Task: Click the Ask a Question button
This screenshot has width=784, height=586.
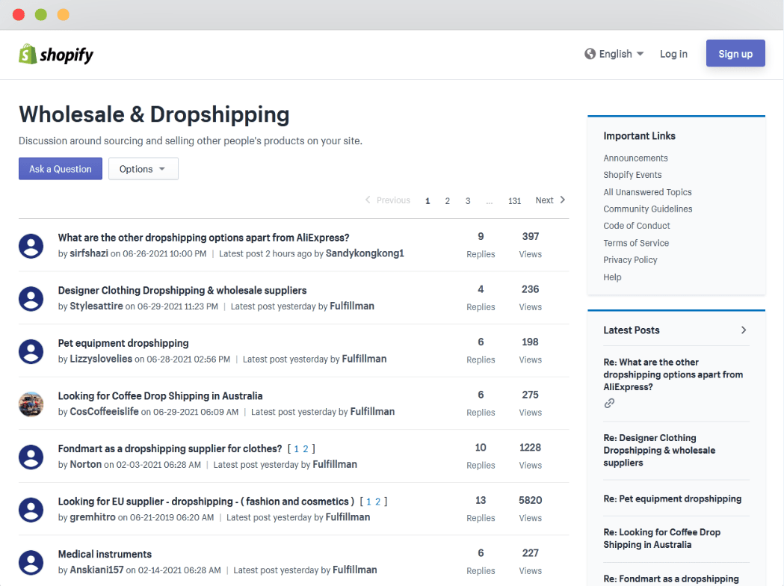Action: [61, 168]
